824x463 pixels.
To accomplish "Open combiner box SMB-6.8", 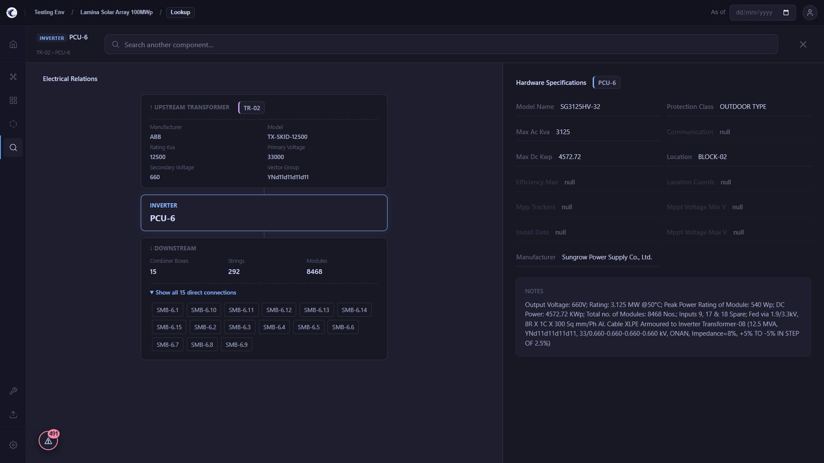I will [x=202, y=345].
